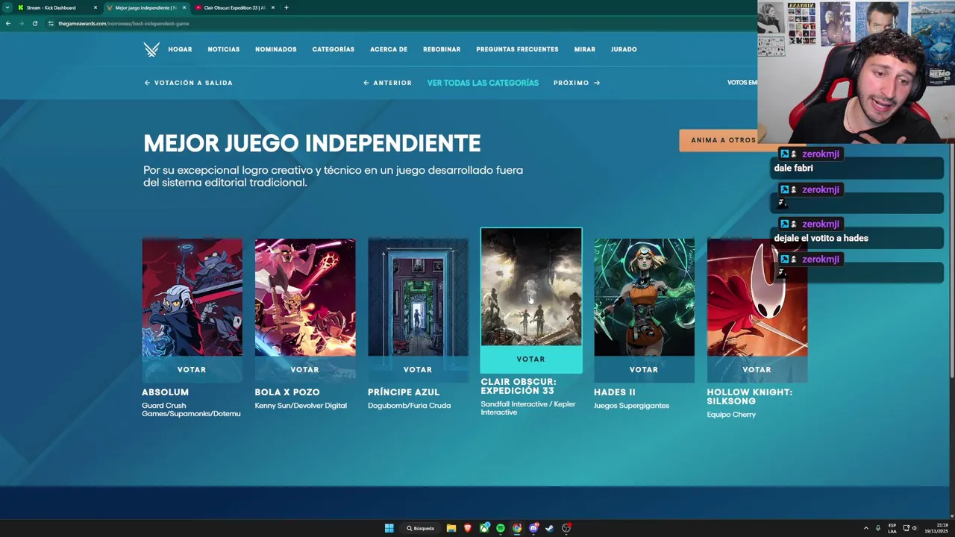Click VER TODAS LAS CATEGORÍAS link
The height and width of the screenshot is (537, 955).
[x=483, y=83]
